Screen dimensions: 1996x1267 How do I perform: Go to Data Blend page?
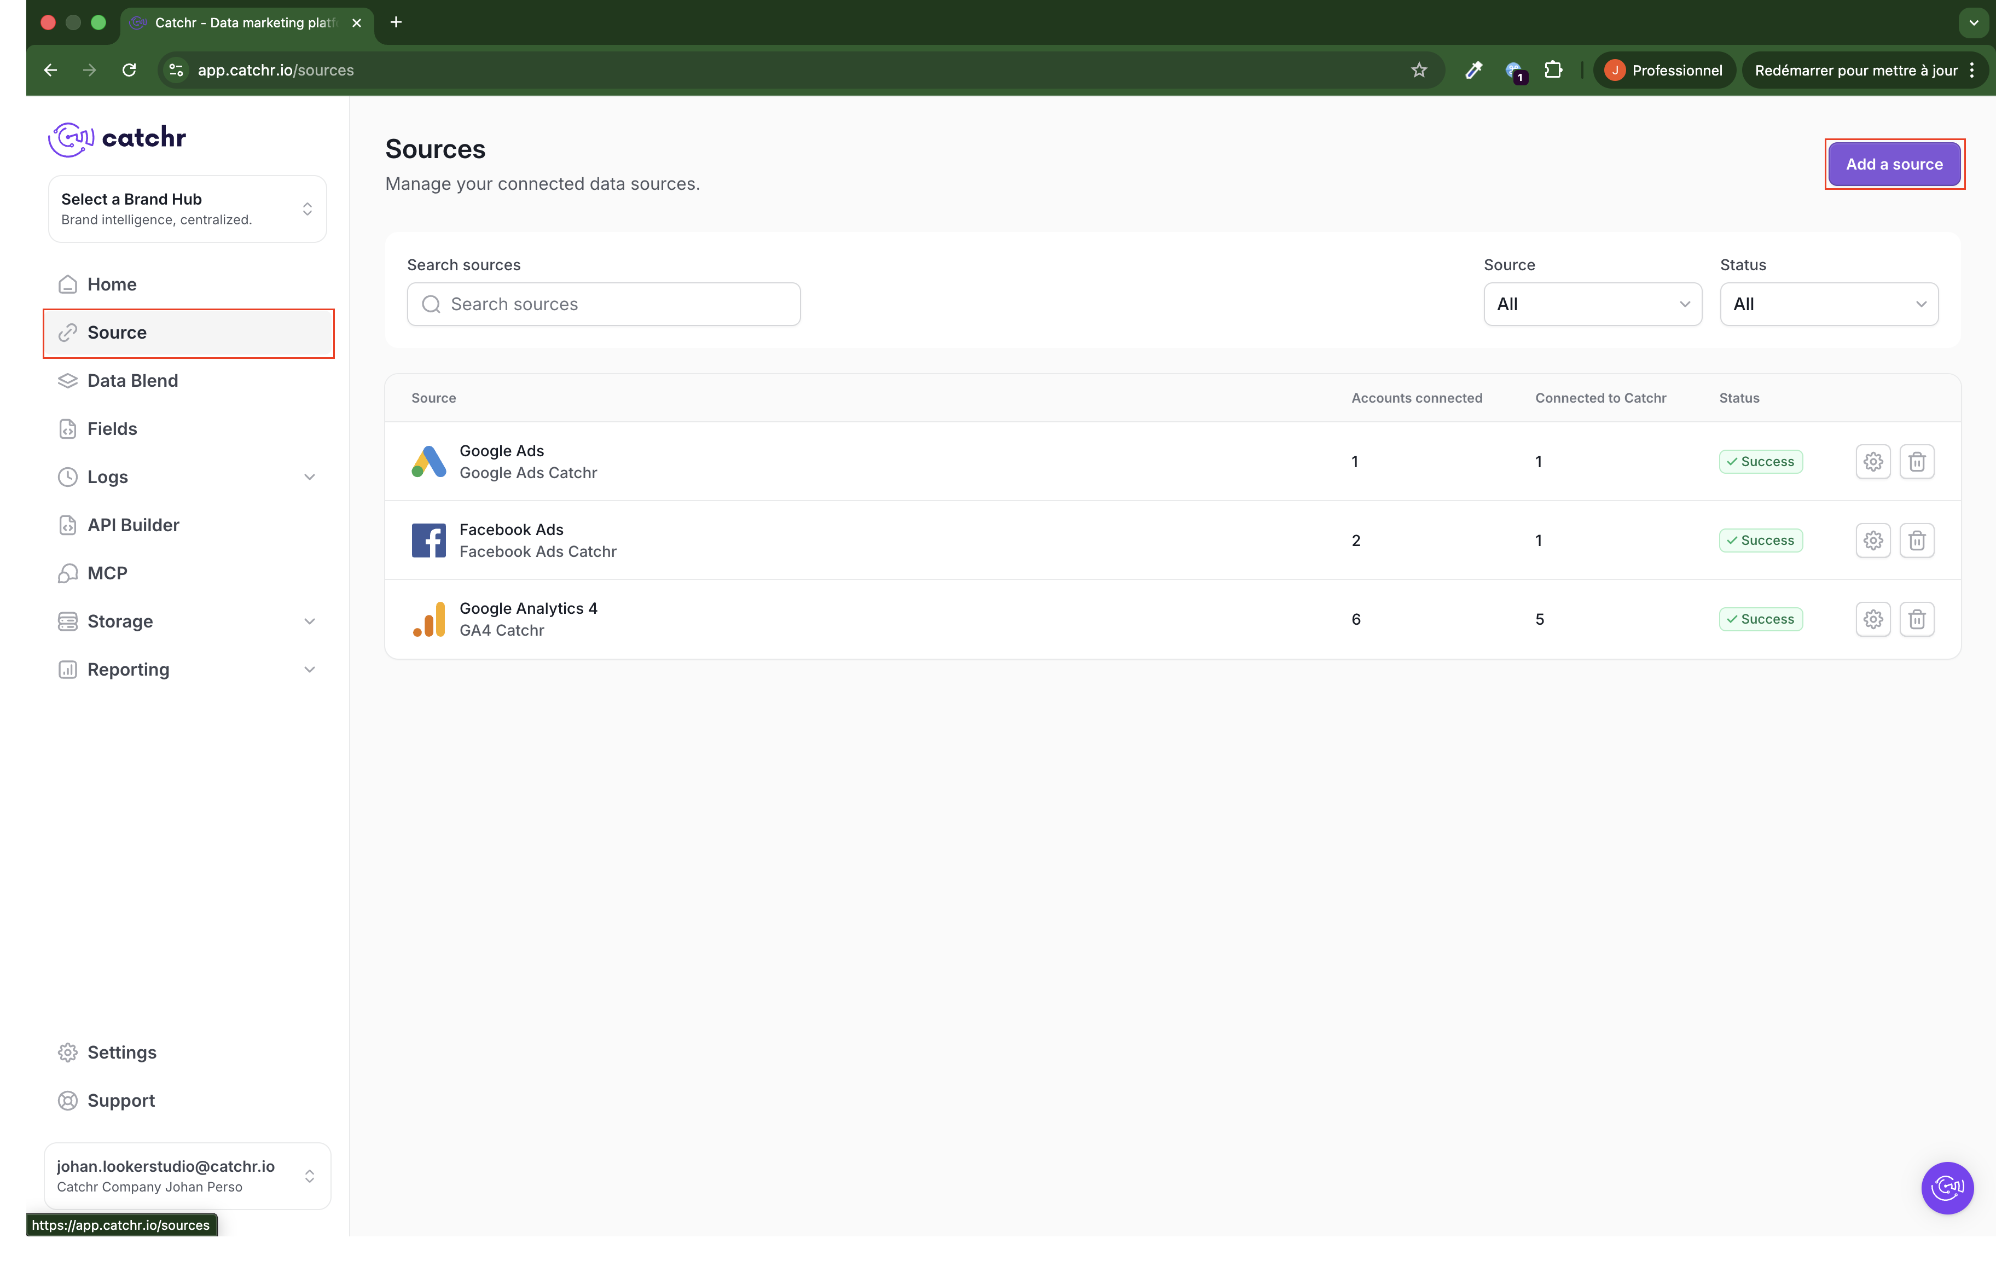(132, 380)
